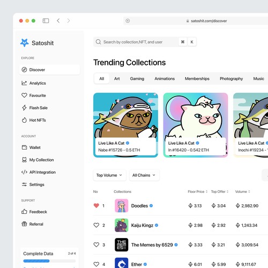Image resolution: width=268 pixels, height=268 pixels.
Task: Switch to the Music tab
Action: pyautogui.click(x=258, y=79)
